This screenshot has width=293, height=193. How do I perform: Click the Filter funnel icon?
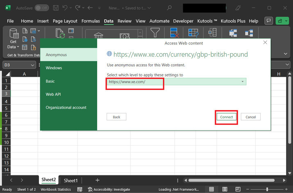click(155, 33)
